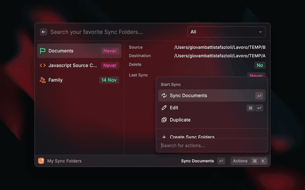Choose Duplicate from the action menu
This screenshot has width=305, height=190.
(180, 120)
